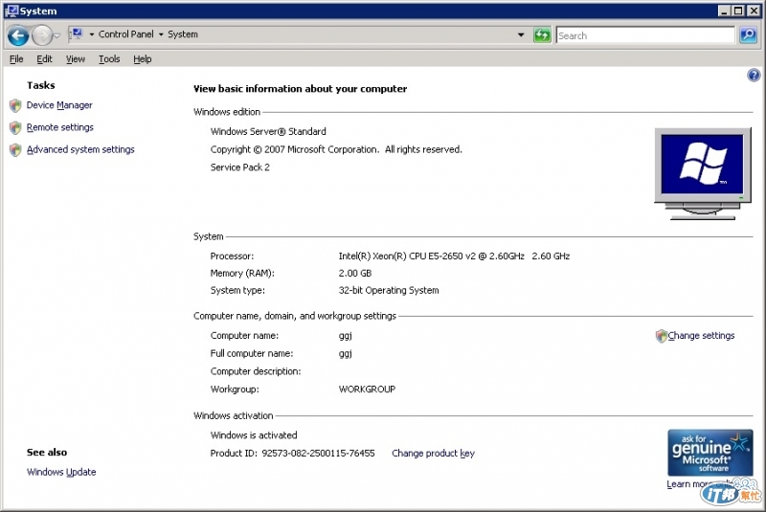Click the Full computer name value ggj
Screen dimensions: 766x512
point(346,354)
